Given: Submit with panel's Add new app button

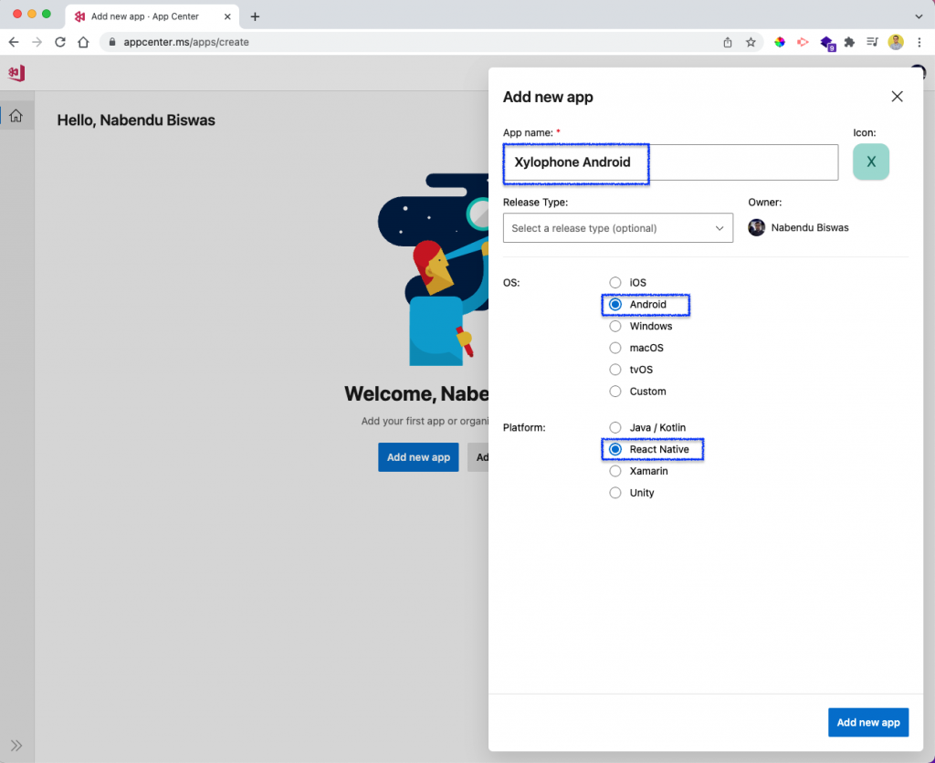Looking at the screenshot, I should (x=868, y=723).
